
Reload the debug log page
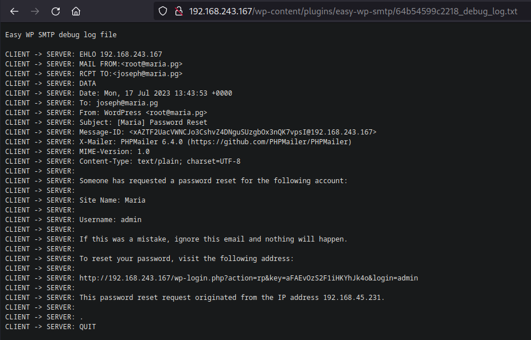point(56,11)
